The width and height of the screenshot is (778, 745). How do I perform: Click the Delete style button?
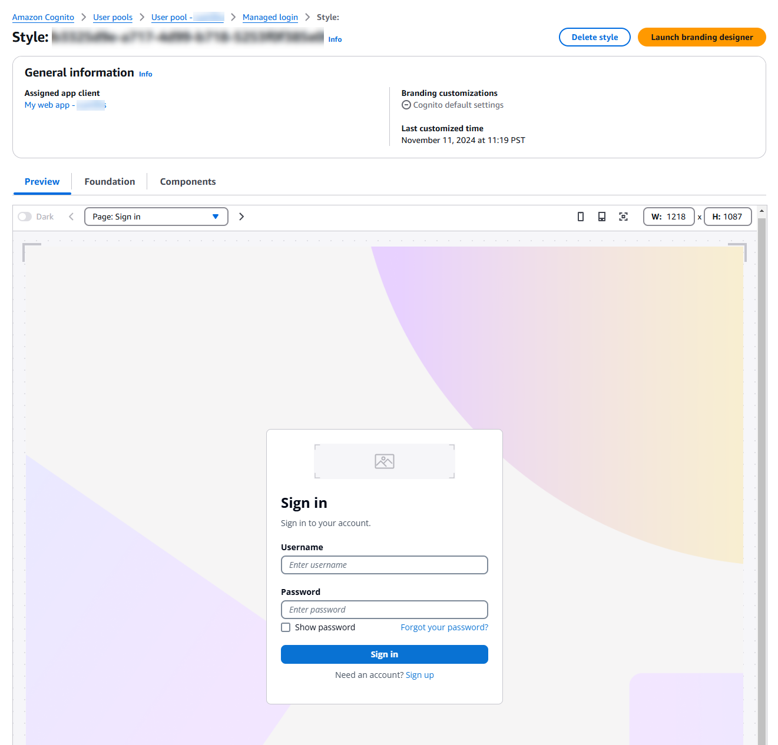point(594,37)
